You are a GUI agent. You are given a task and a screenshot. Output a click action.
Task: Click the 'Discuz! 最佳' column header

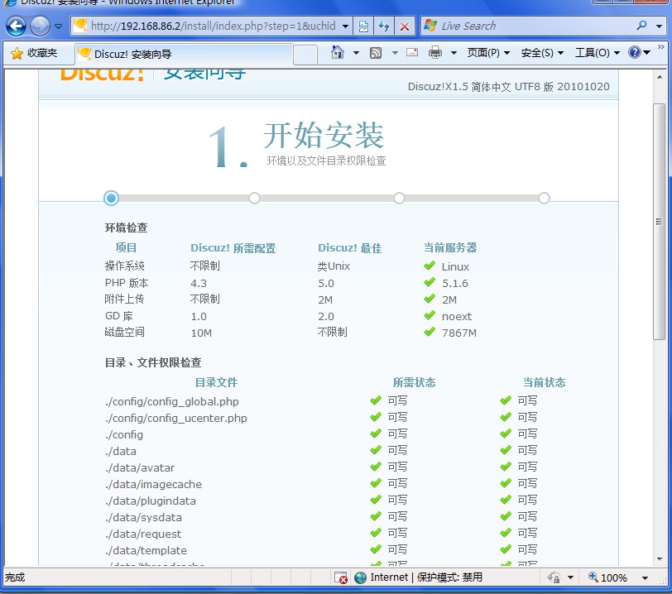[350, 247]
